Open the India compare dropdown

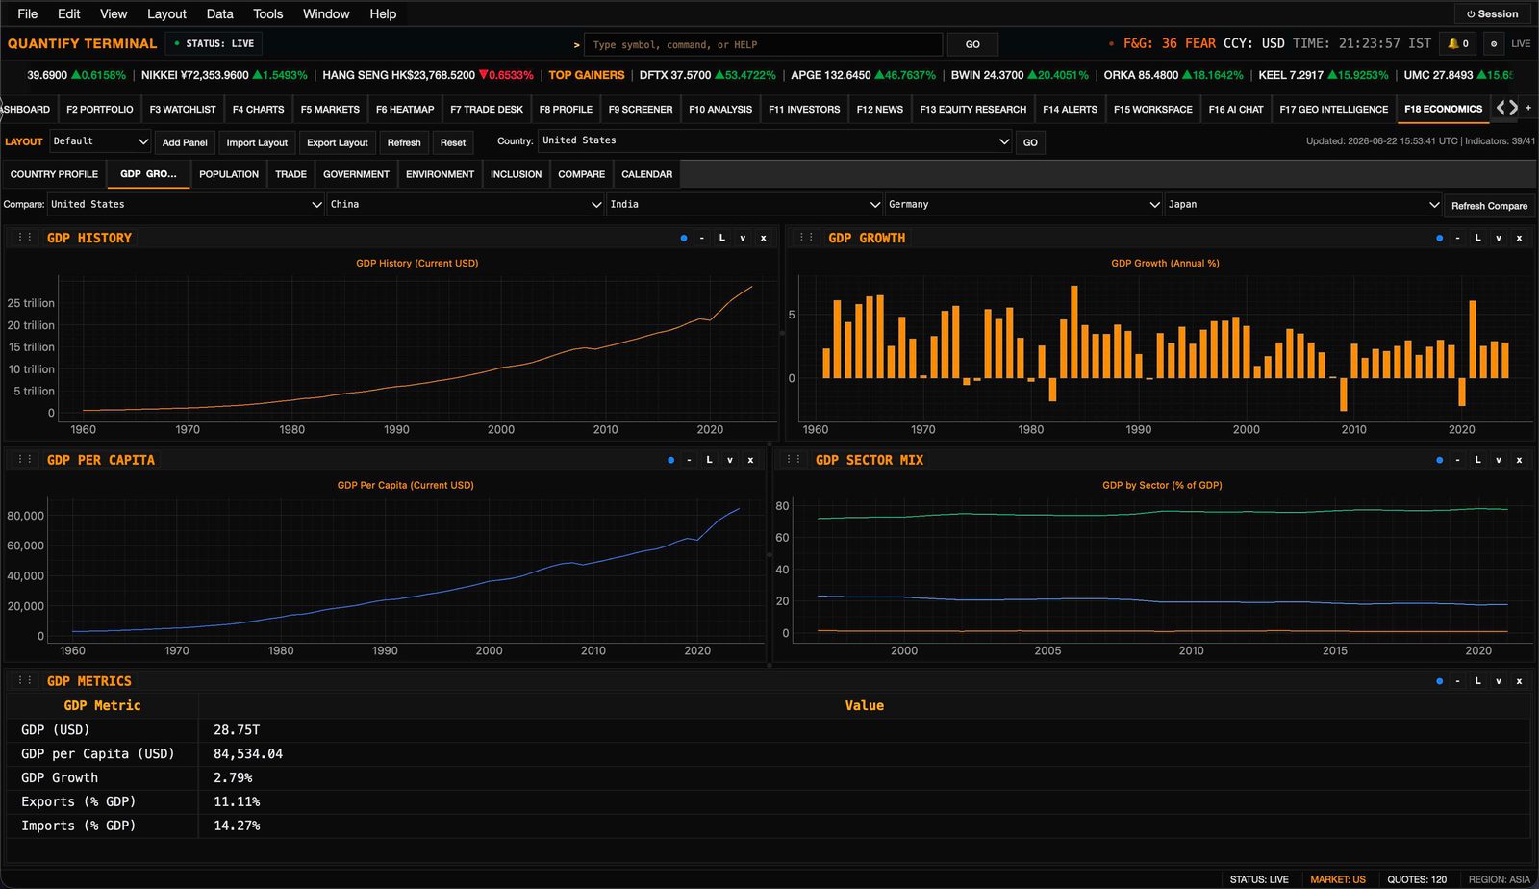point(744,204)
